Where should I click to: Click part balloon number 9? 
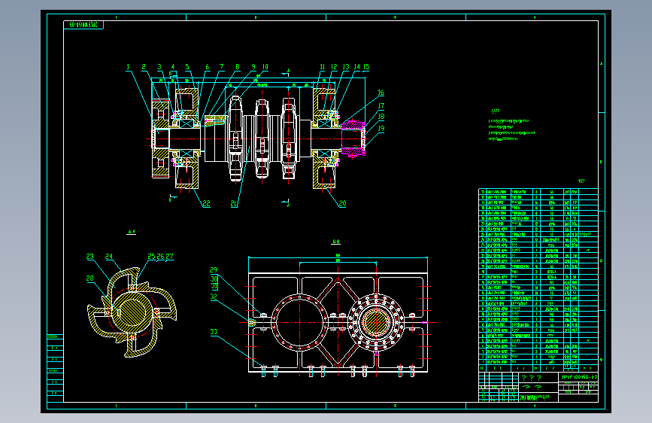(253, 67)
